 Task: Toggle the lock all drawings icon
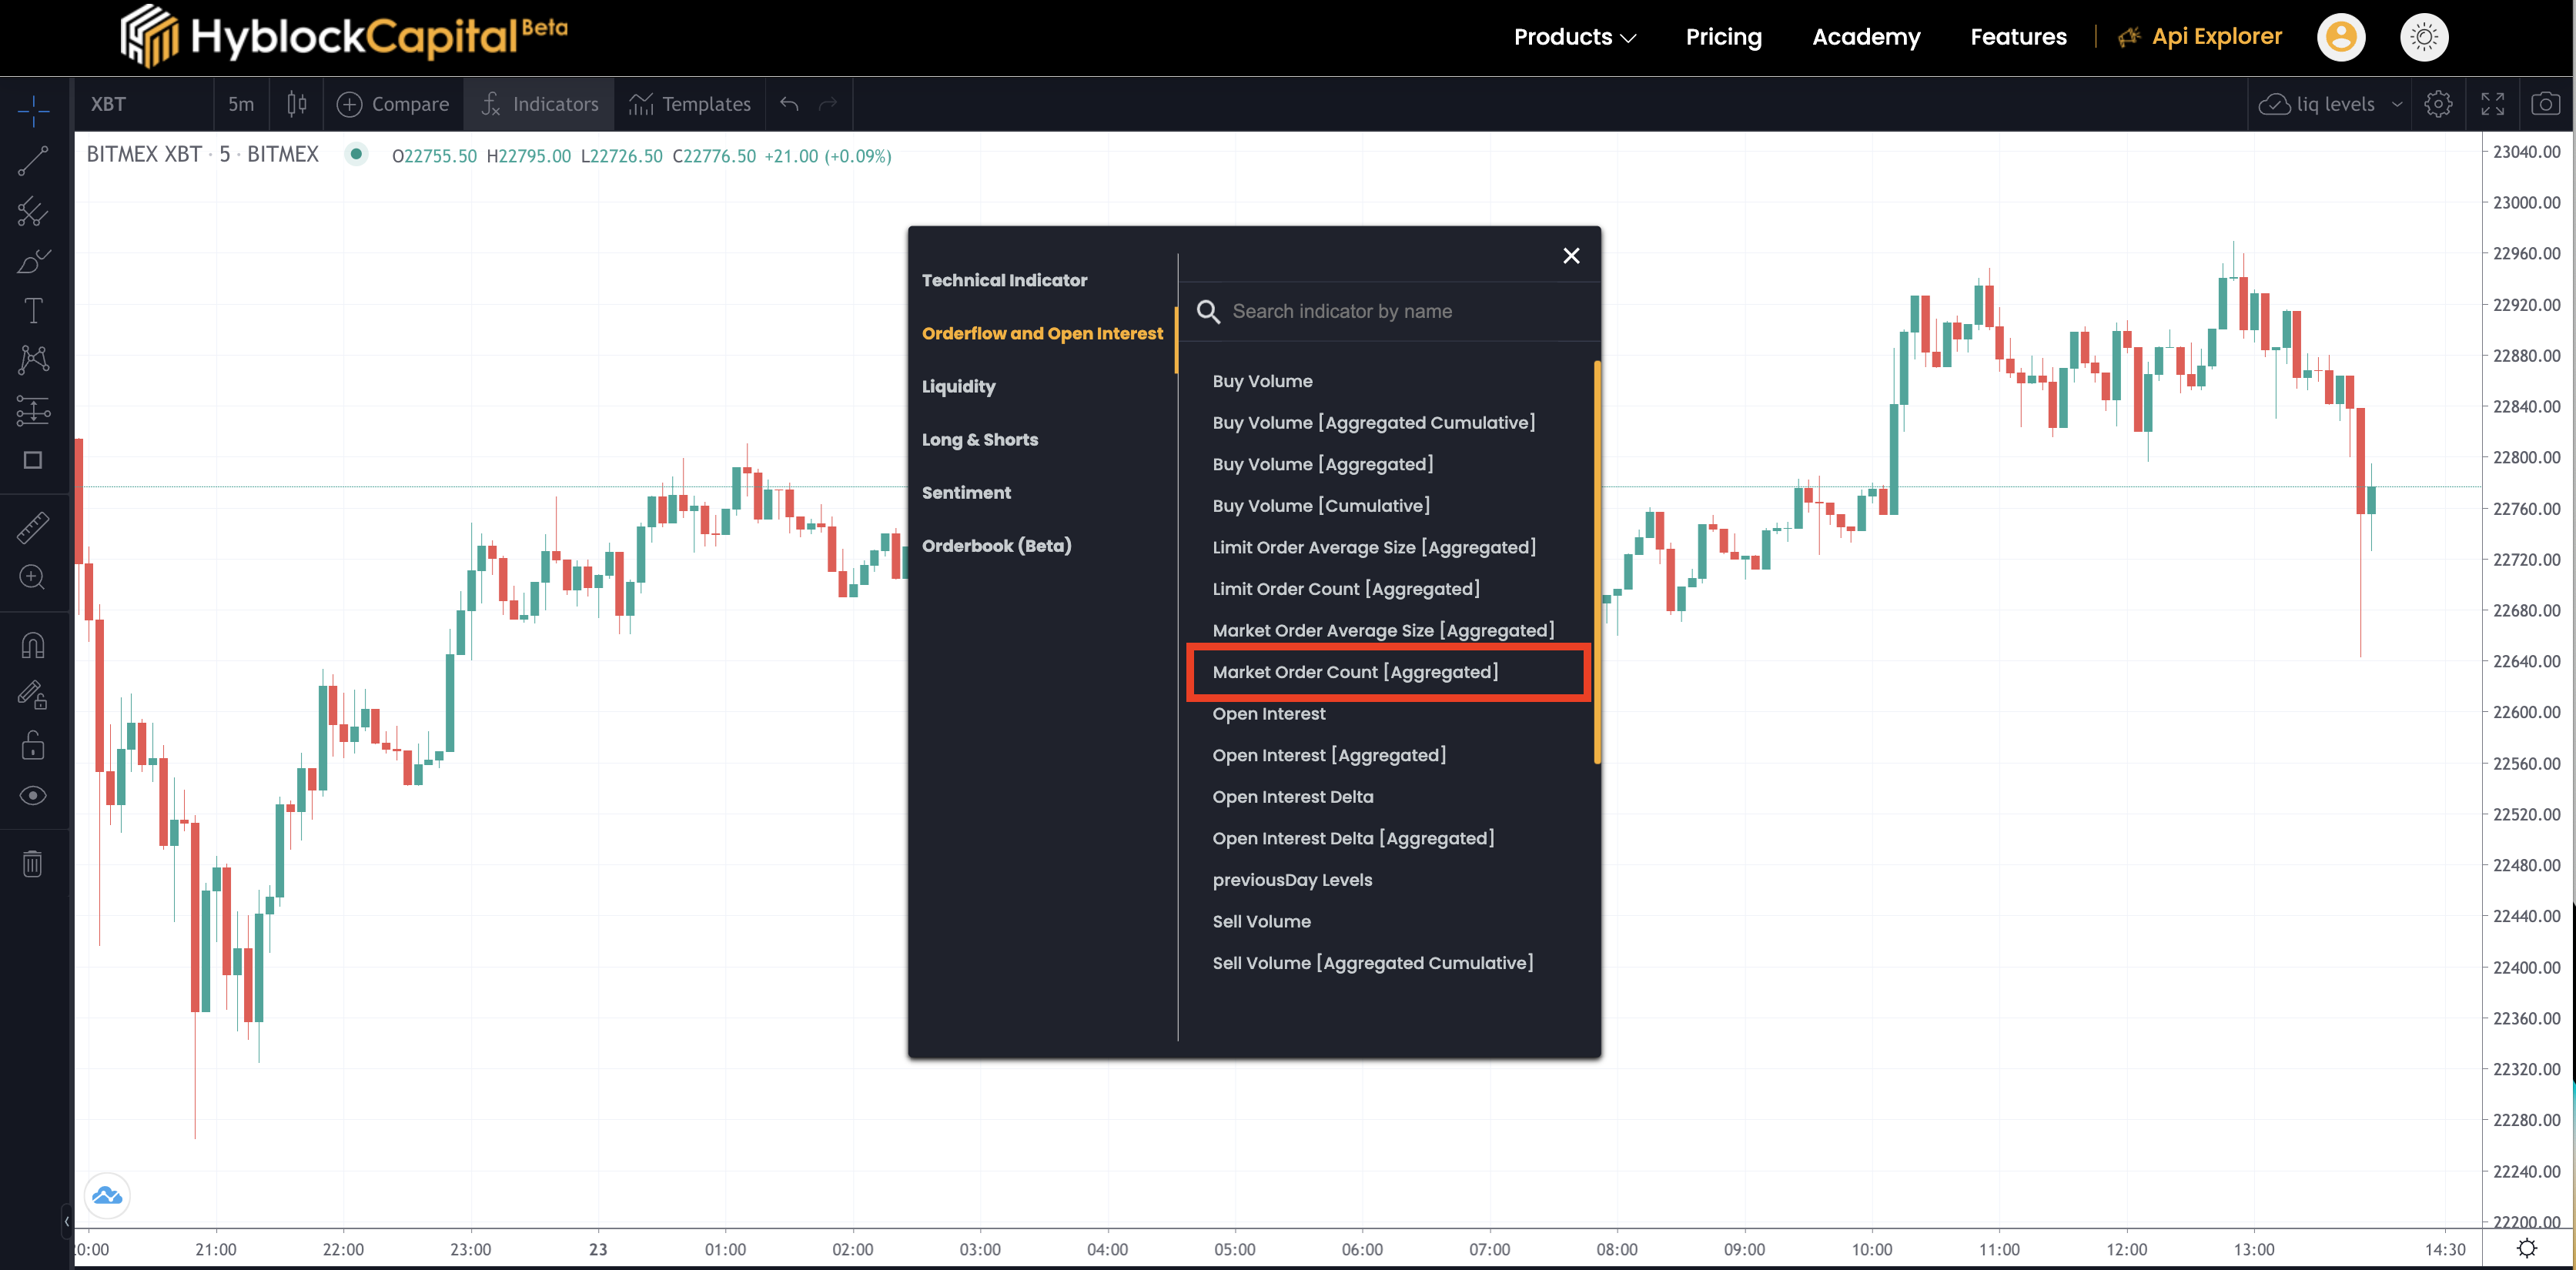[33, 745]
